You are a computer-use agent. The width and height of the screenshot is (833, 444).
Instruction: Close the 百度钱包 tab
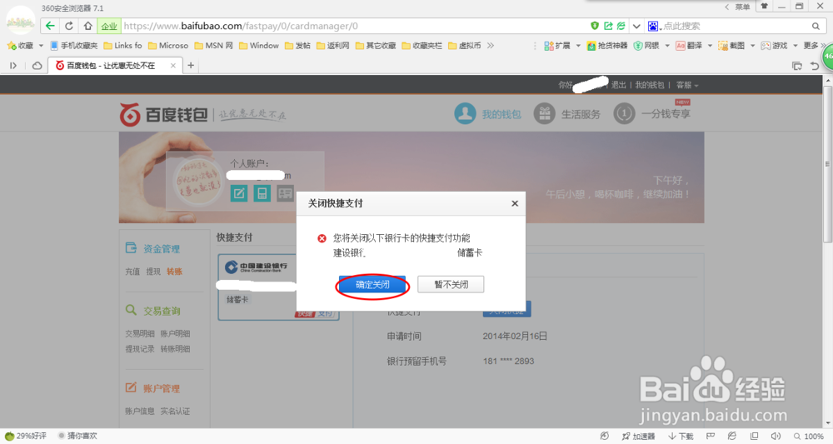[x=172, y=65]
